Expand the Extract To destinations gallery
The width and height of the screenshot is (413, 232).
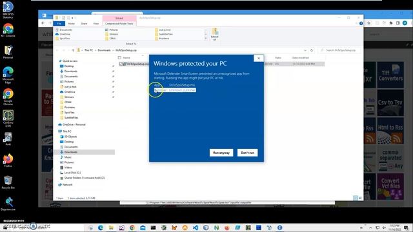206,39
